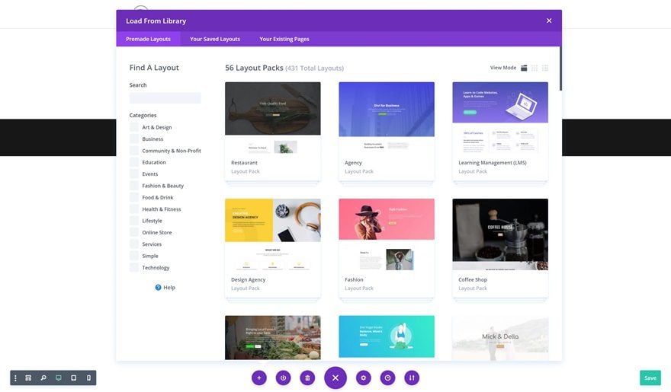This screenshot has width=671, height=392.
Task: Switch to phone view icon
Action: pos(88,378)
